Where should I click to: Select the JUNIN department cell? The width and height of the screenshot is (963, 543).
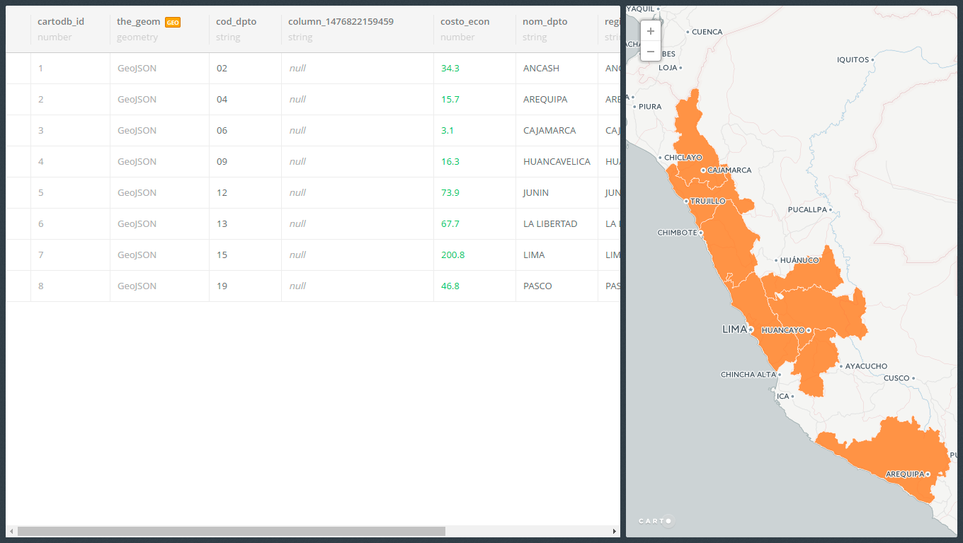pos(536,193)
